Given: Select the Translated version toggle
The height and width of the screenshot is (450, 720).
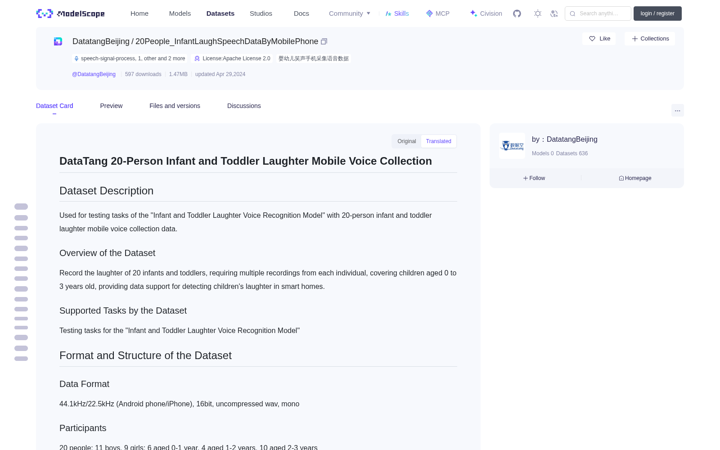Looking at the screenshot, I should point(439,141).
